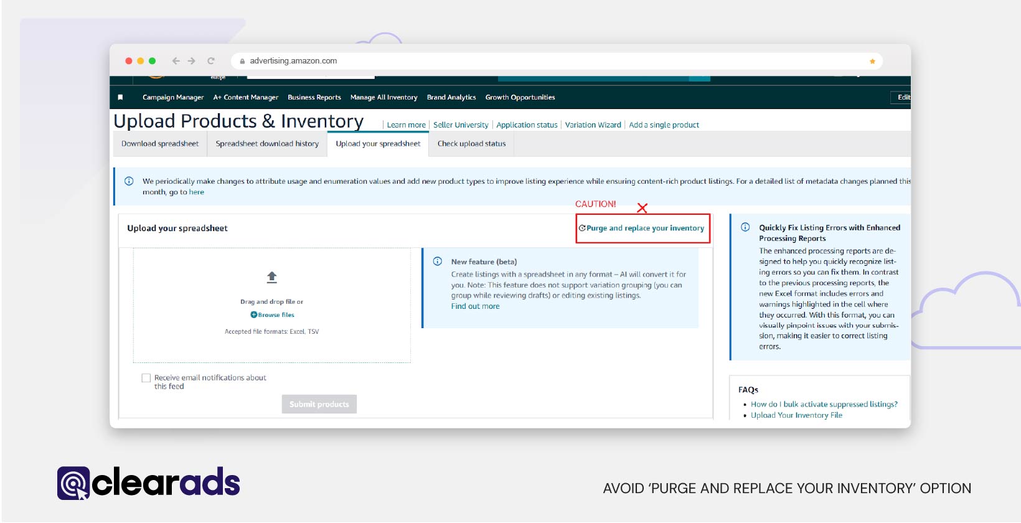The image size is (1021, 523).
Task: Click the Upload your spreadsheet section title
Action: [x=177, y=229]
